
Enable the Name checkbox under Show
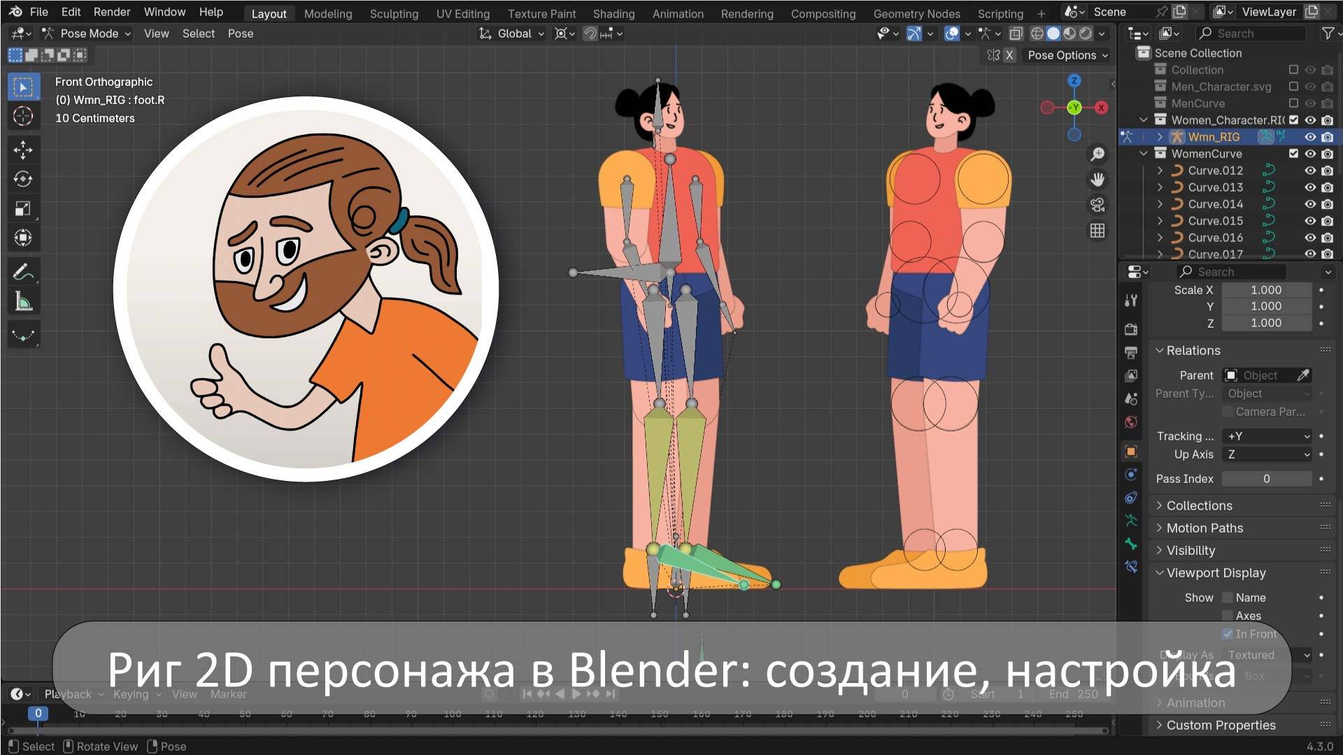point(1228,597)
